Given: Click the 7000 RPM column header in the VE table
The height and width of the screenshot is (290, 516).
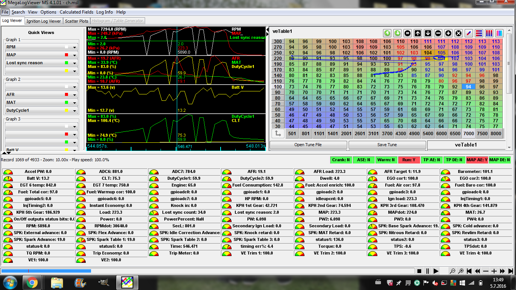Looking at the screenshot, I should 468,133.
